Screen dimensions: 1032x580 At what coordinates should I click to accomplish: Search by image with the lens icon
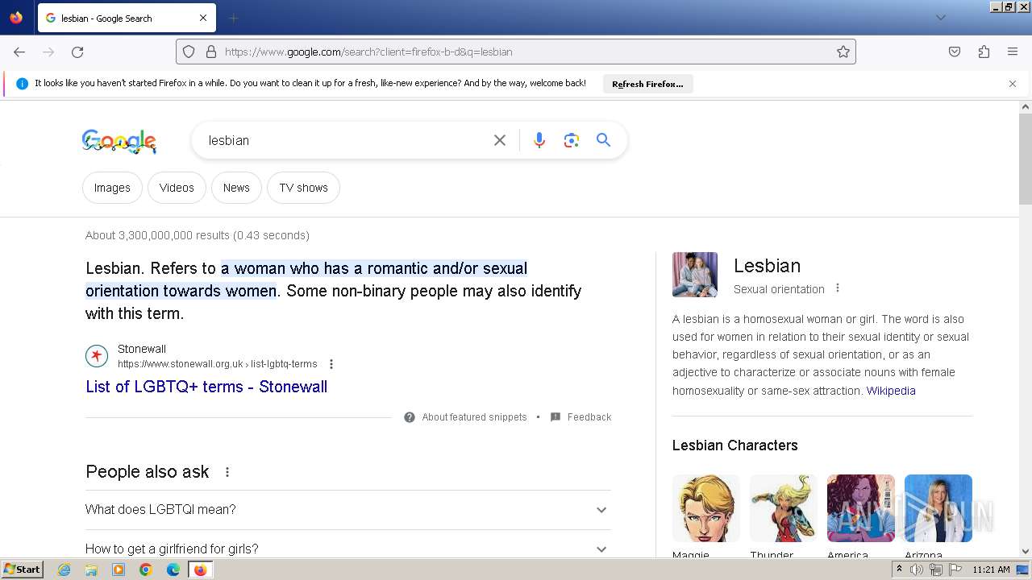[572, 140]
